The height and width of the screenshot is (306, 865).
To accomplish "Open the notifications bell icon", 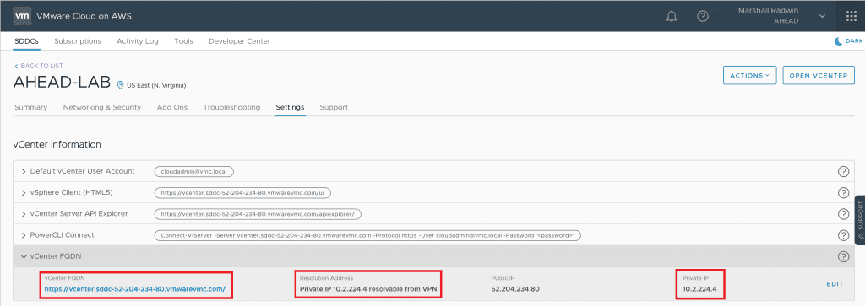I will tap(672, 16).
